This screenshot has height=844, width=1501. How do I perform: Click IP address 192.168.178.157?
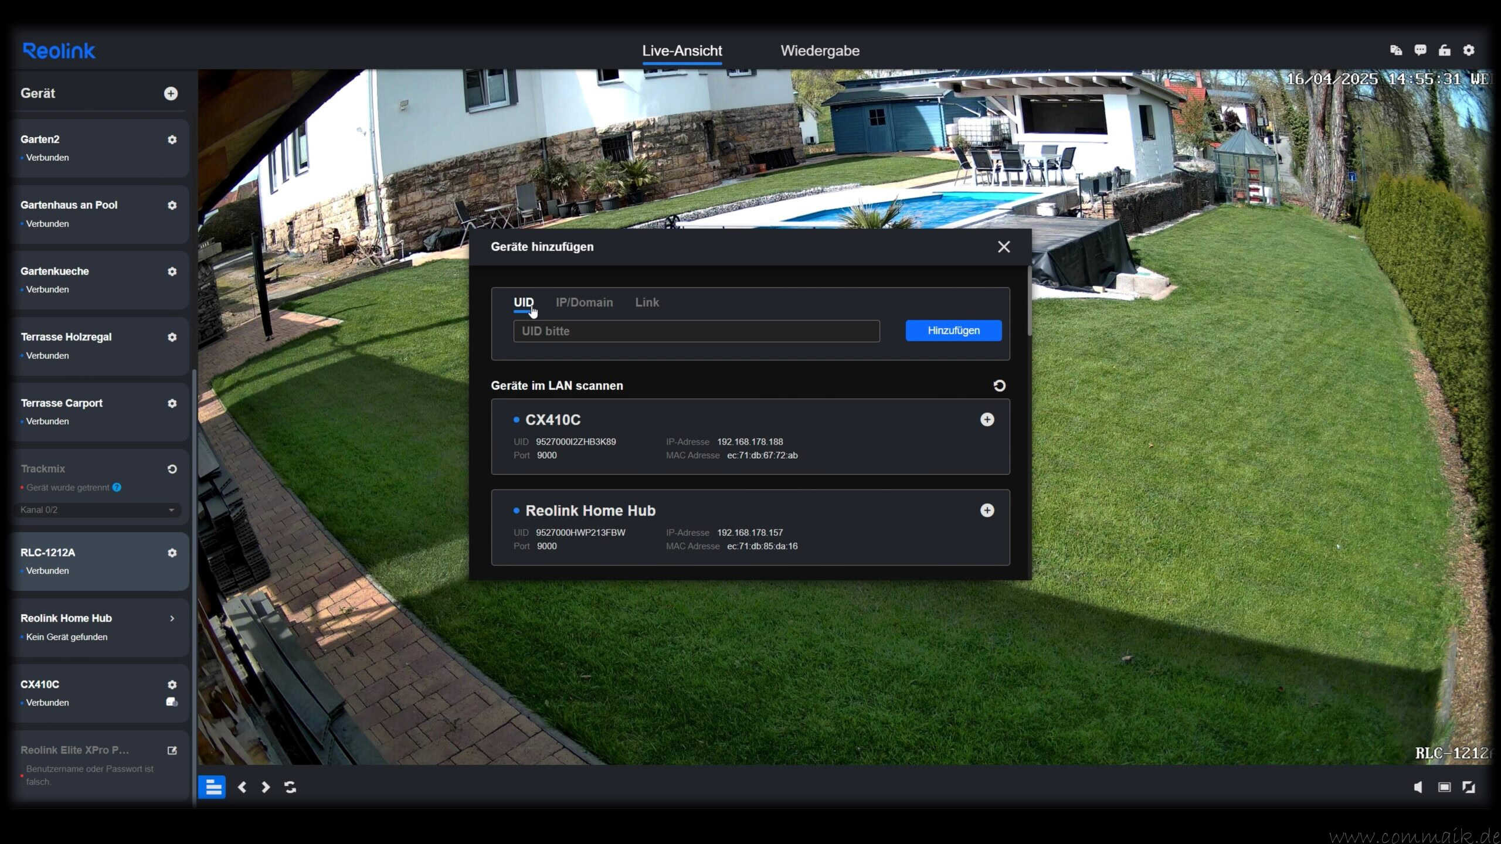tap(750, 533)
